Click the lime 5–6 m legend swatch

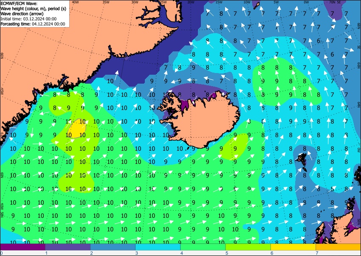tap(248, 247)
